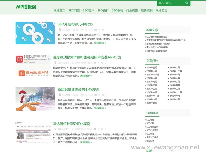Click 继续阅读 link in 新网站快速收录 post
This screenshot has height=152, width=206.
click(100, 108)
